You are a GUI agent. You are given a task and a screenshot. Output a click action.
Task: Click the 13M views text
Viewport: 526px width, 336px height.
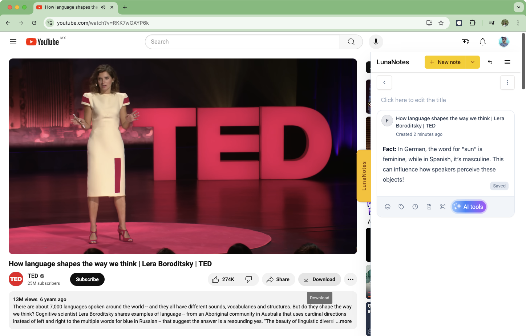25,299
